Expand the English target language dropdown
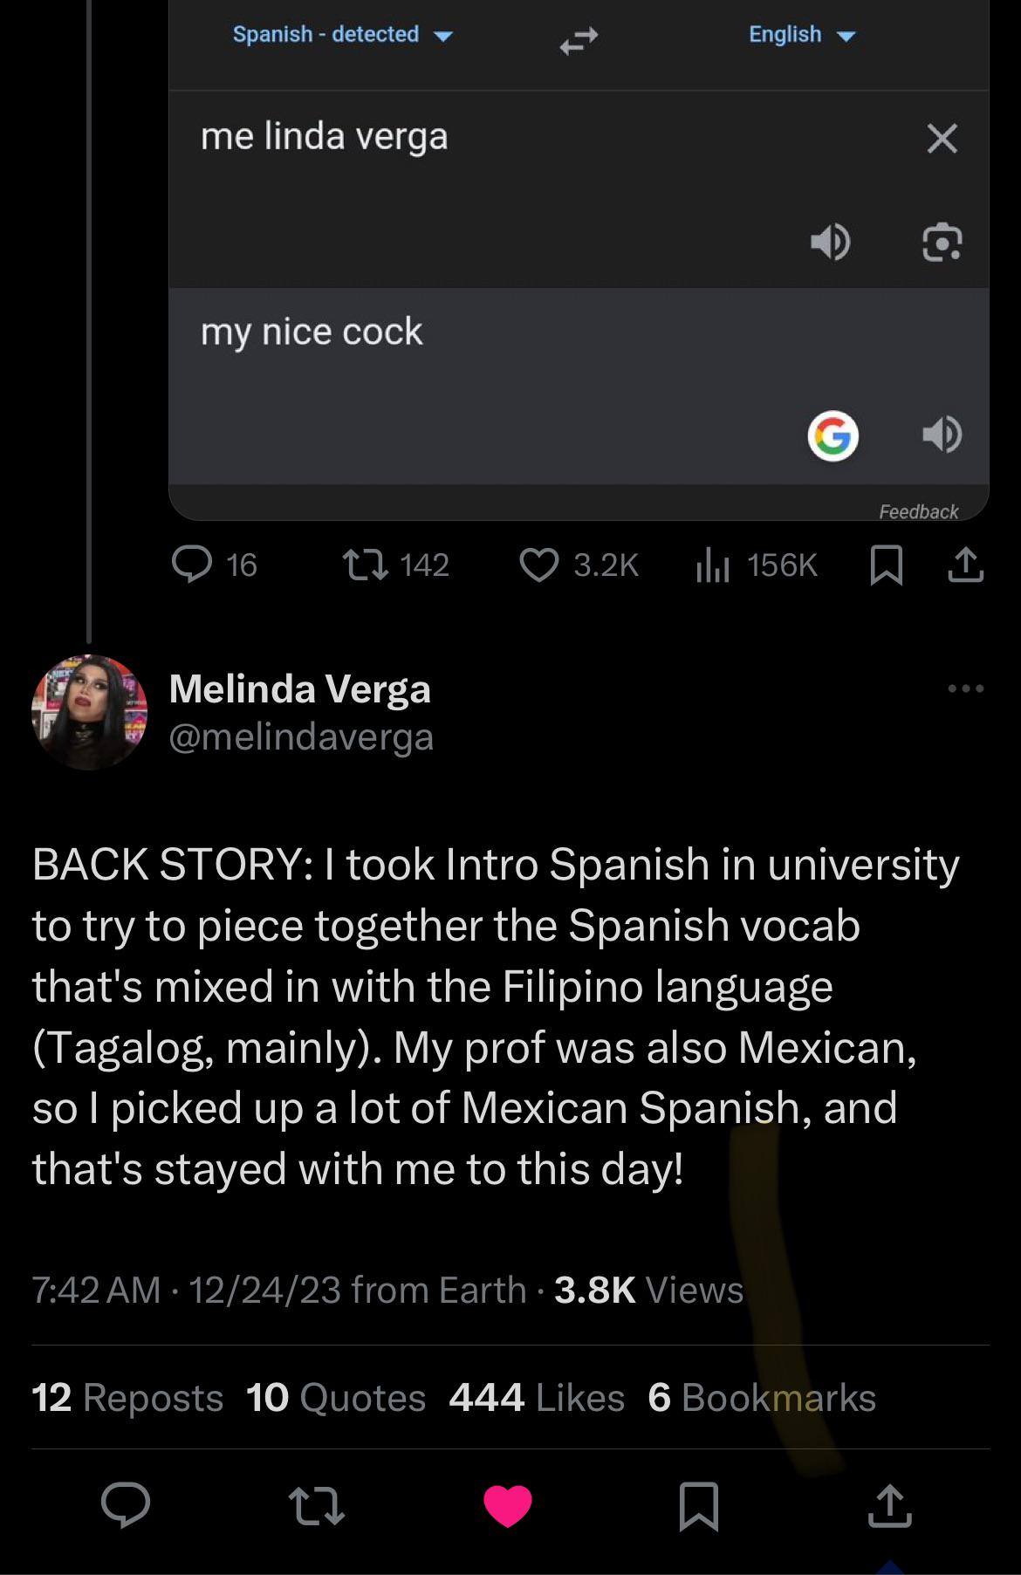 [x=802, y=35]
